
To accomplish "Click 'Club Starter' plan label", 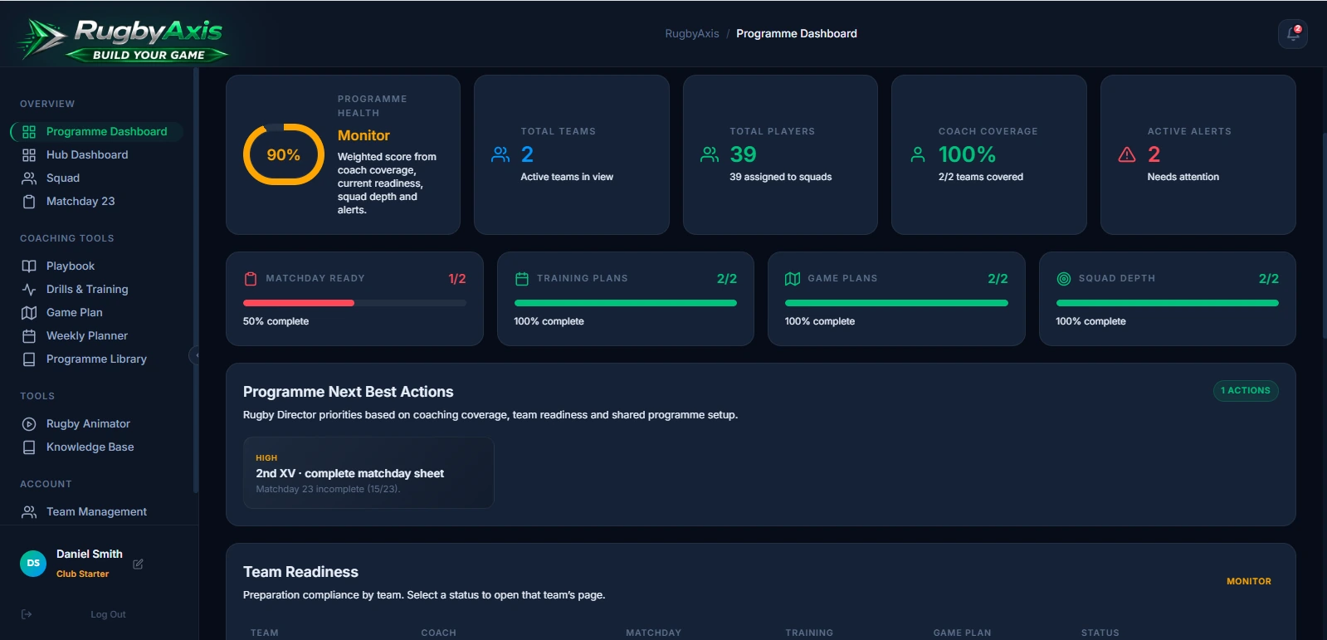I will click(83, 574).
